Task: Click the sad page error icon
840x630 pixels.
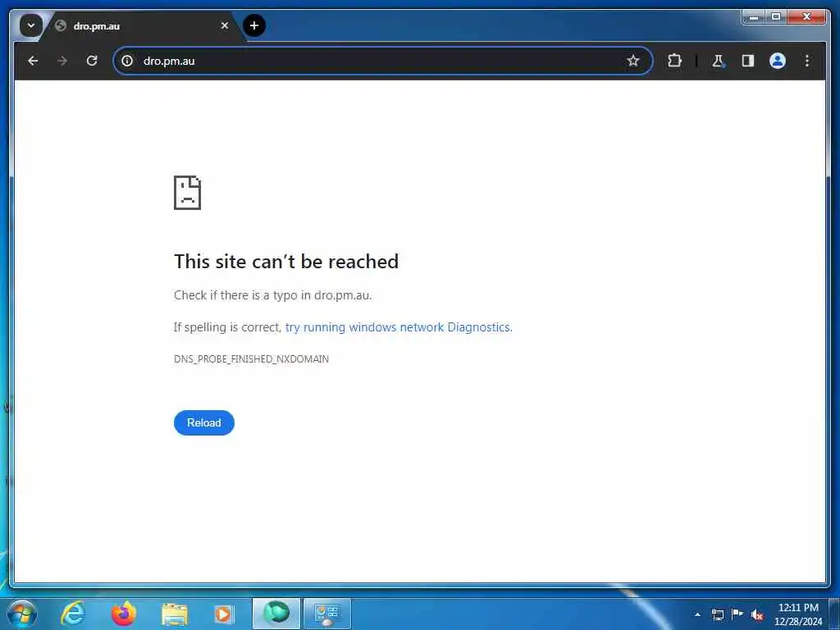Action: click(188, 193)
